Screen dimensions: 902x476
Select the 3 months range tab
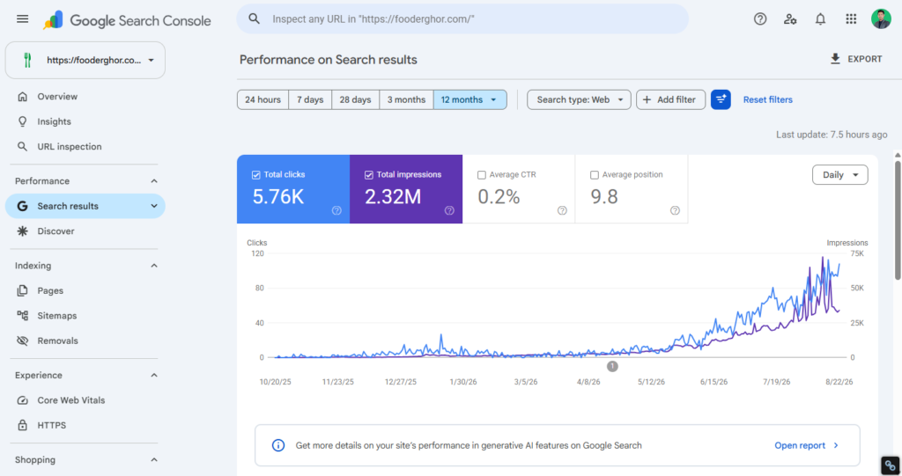click(406, 99)
